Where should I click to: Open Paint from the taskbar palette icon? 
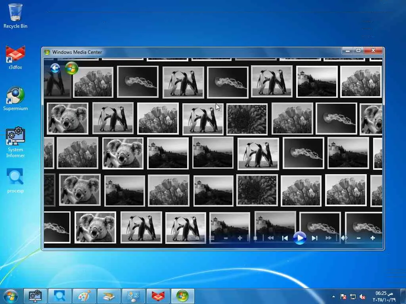point(84,296)
